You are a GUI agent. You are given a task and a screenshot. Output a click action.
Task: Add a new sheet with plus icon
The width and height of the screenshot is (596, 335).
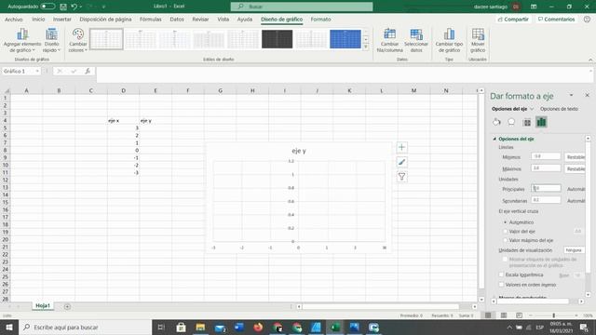coord(67,306)
